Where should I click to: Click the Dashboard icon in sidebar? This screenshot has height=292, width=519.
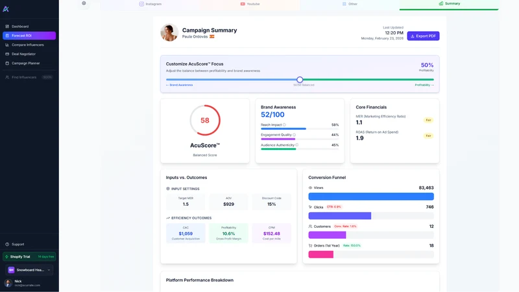(x=7, y=27)
